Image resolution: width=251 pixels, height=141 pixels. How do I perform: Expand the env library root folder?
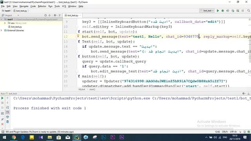tap(5, 23)
